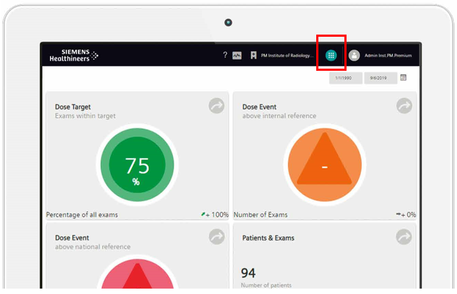457x294 pixels.
Task: Click the hospital institution icon
Action: [253, 55]
